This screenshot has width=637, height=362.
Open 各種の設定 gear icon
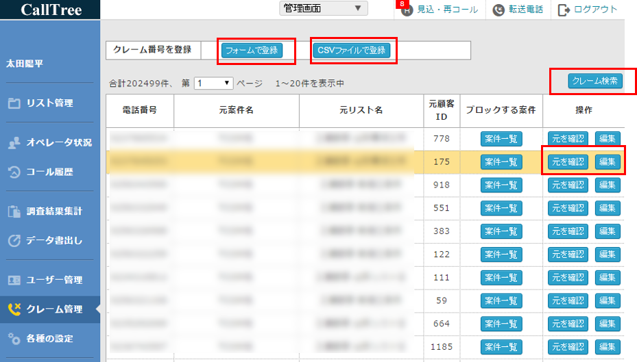tap(14, 338)
